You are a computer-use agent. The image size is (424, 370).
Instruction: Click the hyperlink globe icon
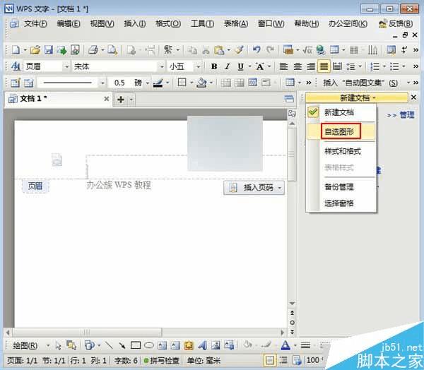pyautogui.click(x=321, y=50)
